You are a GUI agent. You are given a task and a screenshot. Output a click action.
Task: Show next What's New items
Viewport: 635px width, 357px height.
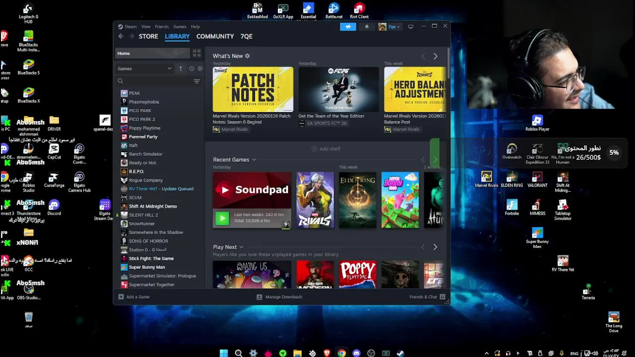pyautogui.click(x=435, y=57)
